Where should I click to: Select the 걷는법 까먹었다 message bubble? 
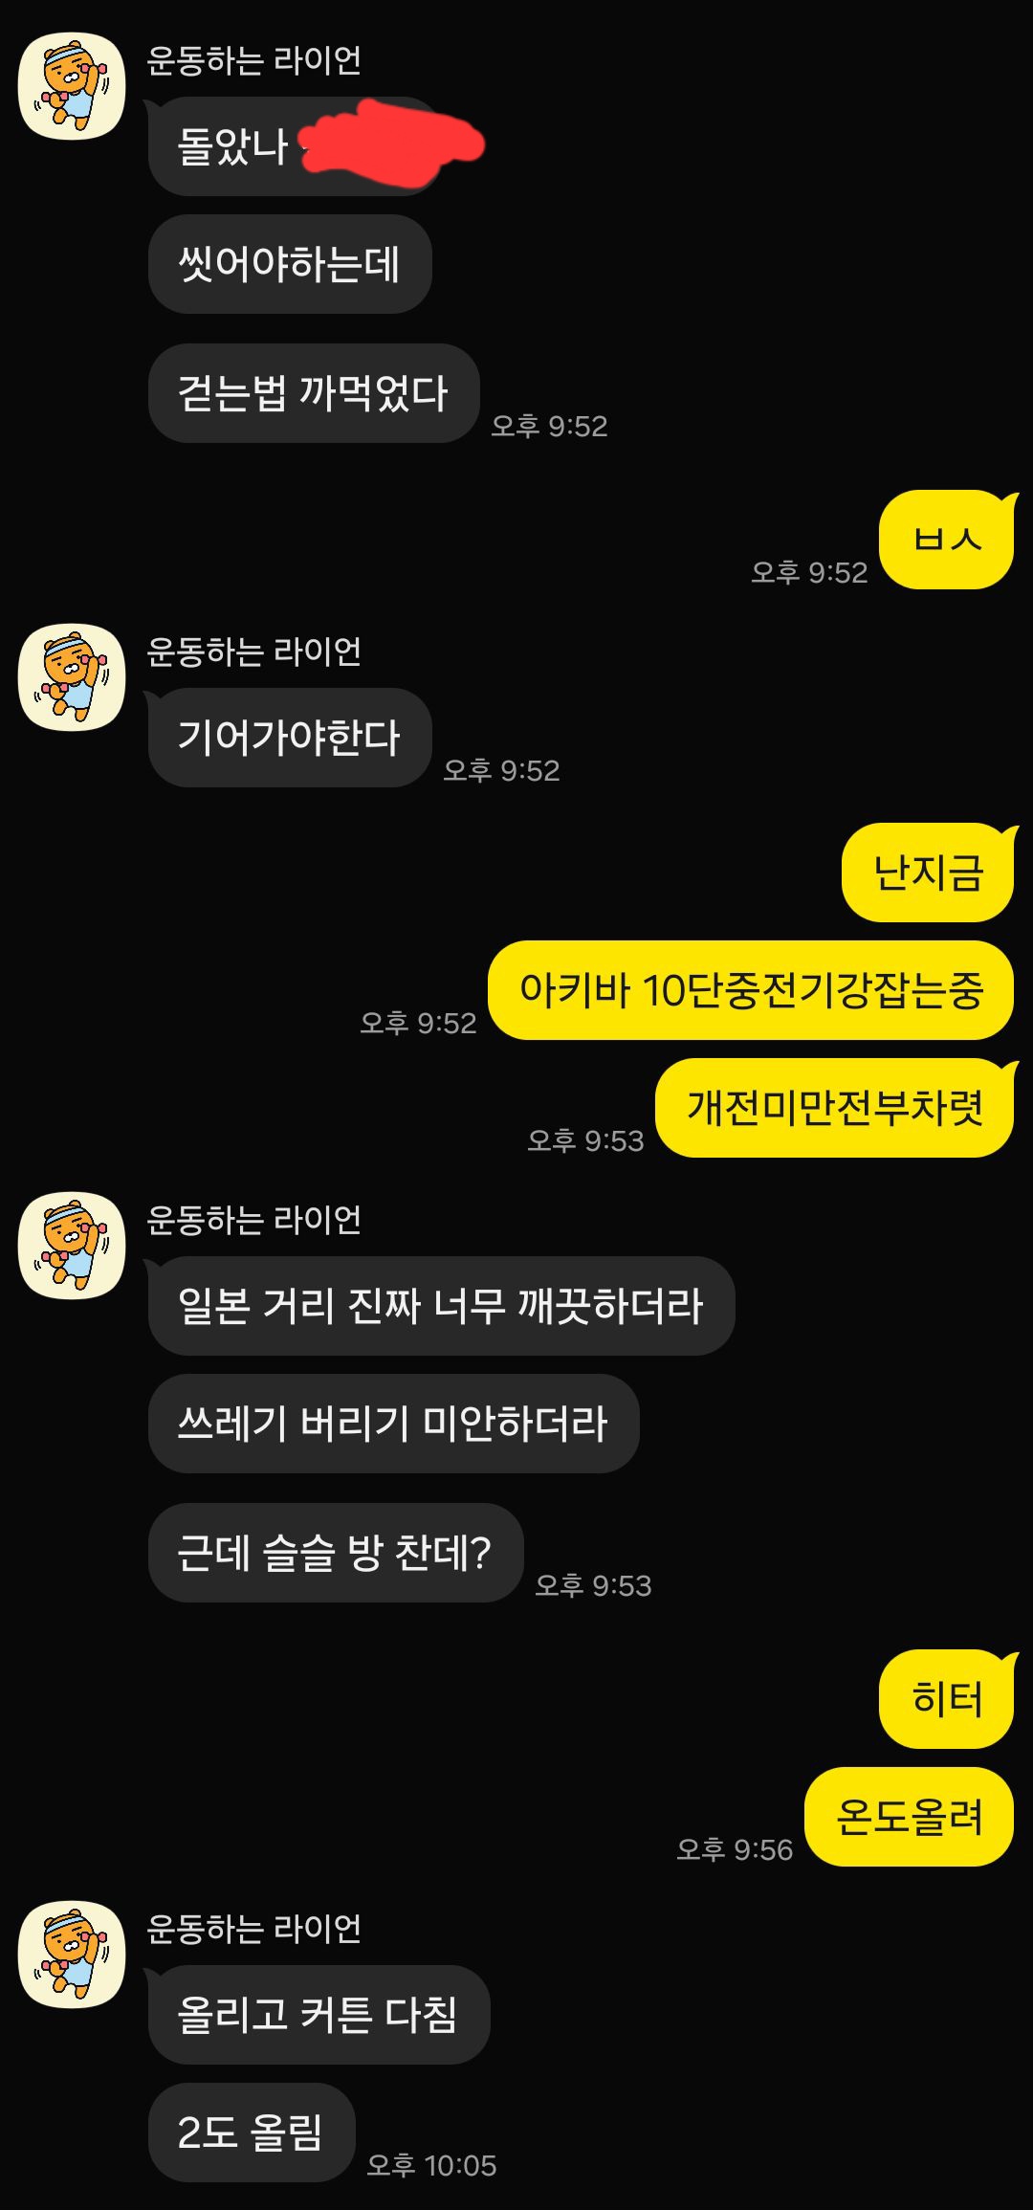tap(314, 393)
